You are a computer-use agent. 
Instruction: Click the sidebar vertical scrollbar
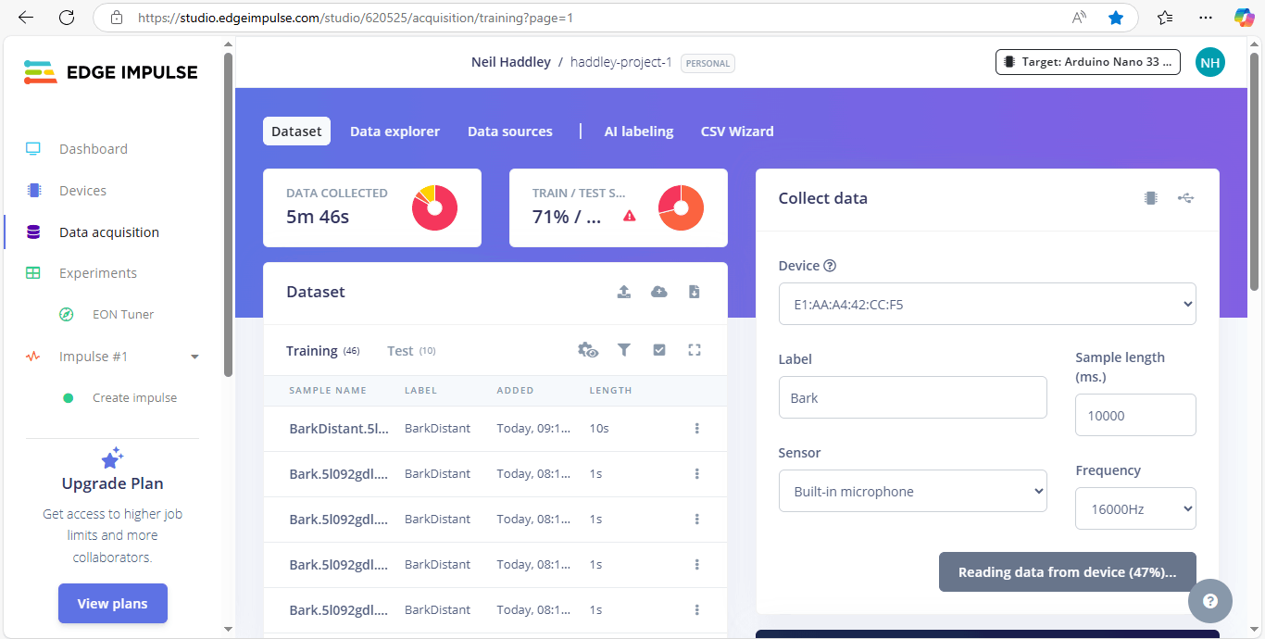tap(229, 213)
